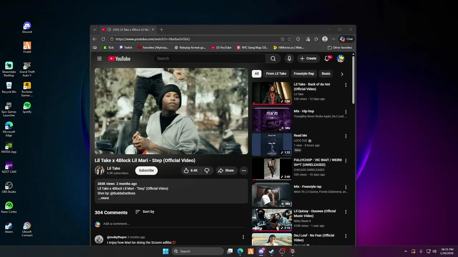
Task: Open the Read Me video thumbnail
Action: coord(272,145)
